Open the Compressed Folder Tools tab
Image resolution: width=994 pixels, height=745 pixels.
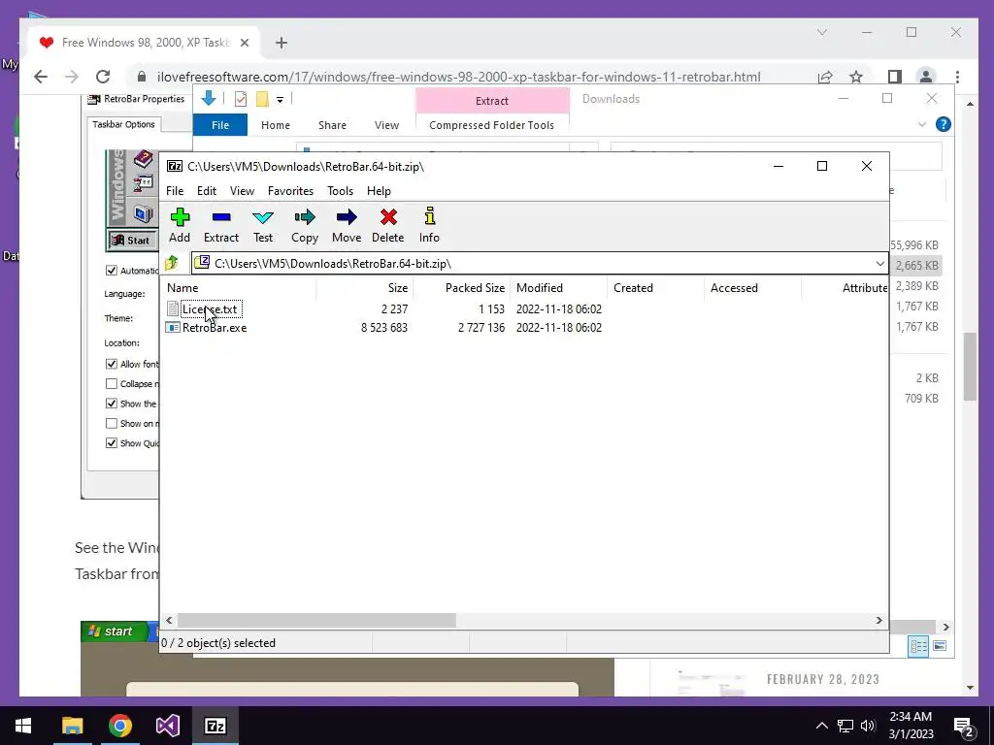(x=491, y=125)
